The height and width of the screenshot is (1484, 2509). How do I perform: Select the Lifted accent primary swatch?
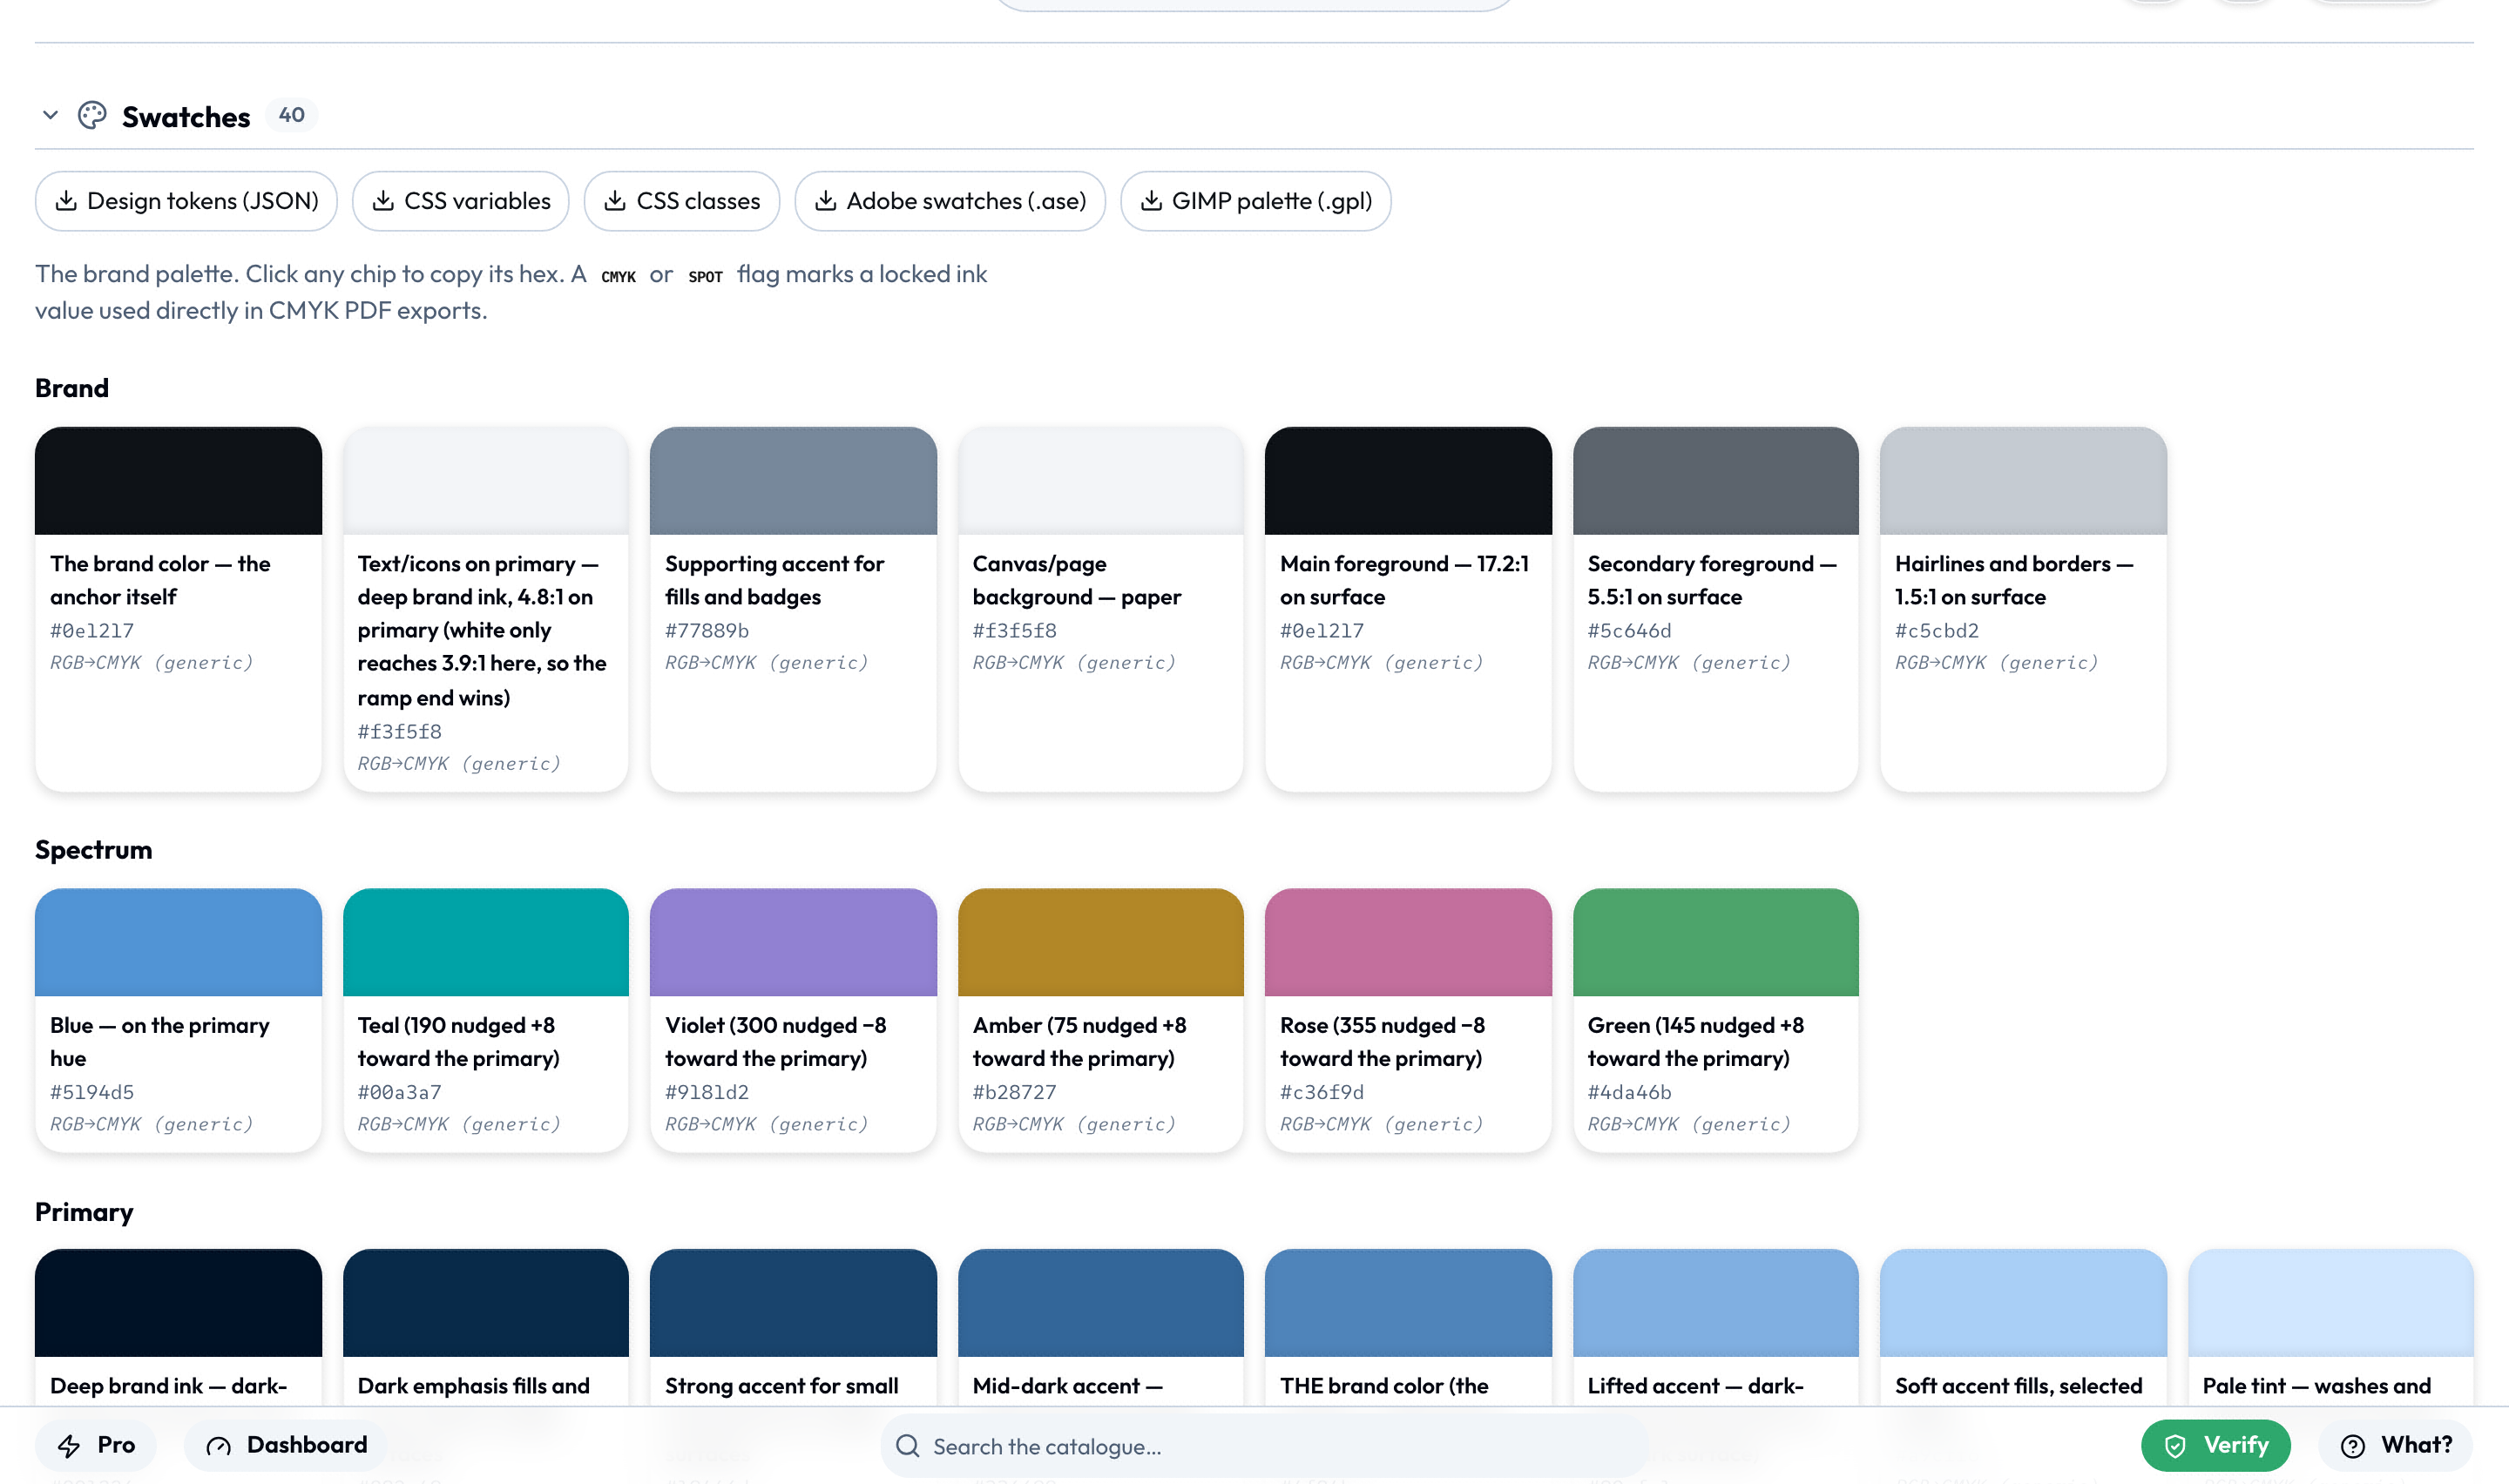tap(1716, 1326)
